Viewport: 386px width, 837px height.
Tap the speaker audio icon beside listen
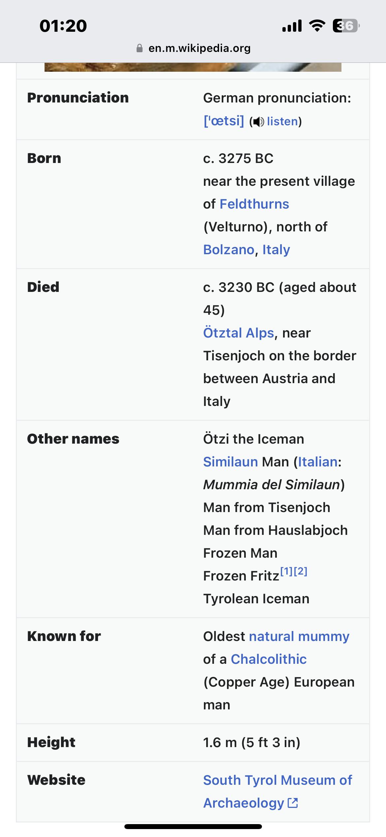(x=259, y=122)
